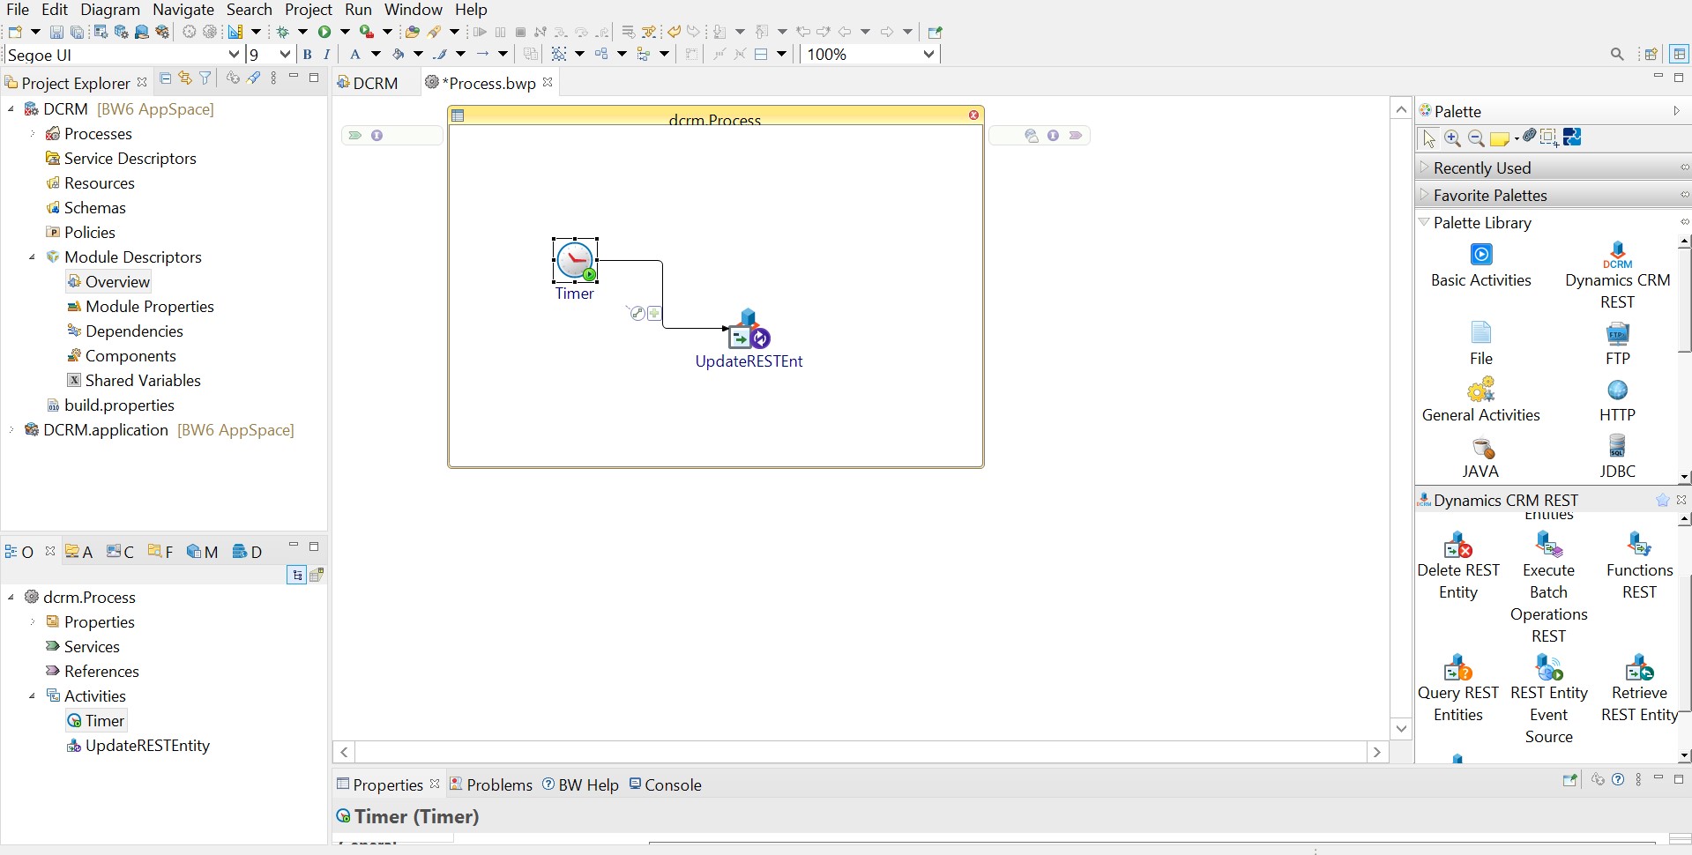Open the Diagram menu

click(110, 10)
